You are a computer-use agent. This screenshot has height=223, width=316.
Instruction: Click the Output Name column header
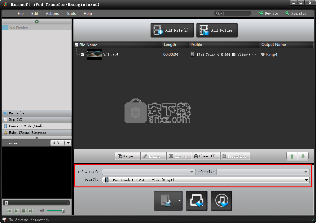click(287, 45)
